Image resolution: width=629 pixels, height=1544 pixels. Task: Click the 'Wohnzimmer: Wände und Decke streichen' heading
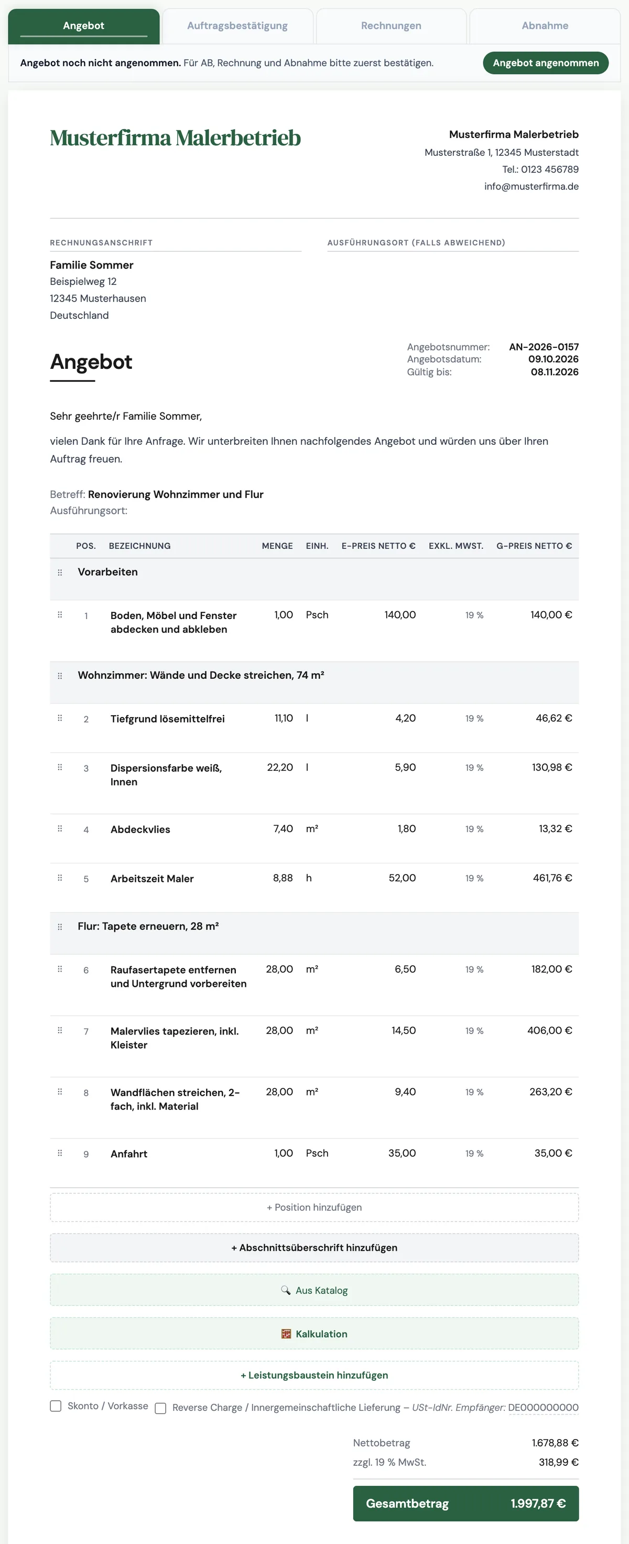[201, 675]
